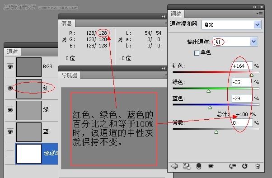Viewport: 272px width, 178px height.
Task: Hide the 绿 channel using its eye icon
Action: point(10,110)
